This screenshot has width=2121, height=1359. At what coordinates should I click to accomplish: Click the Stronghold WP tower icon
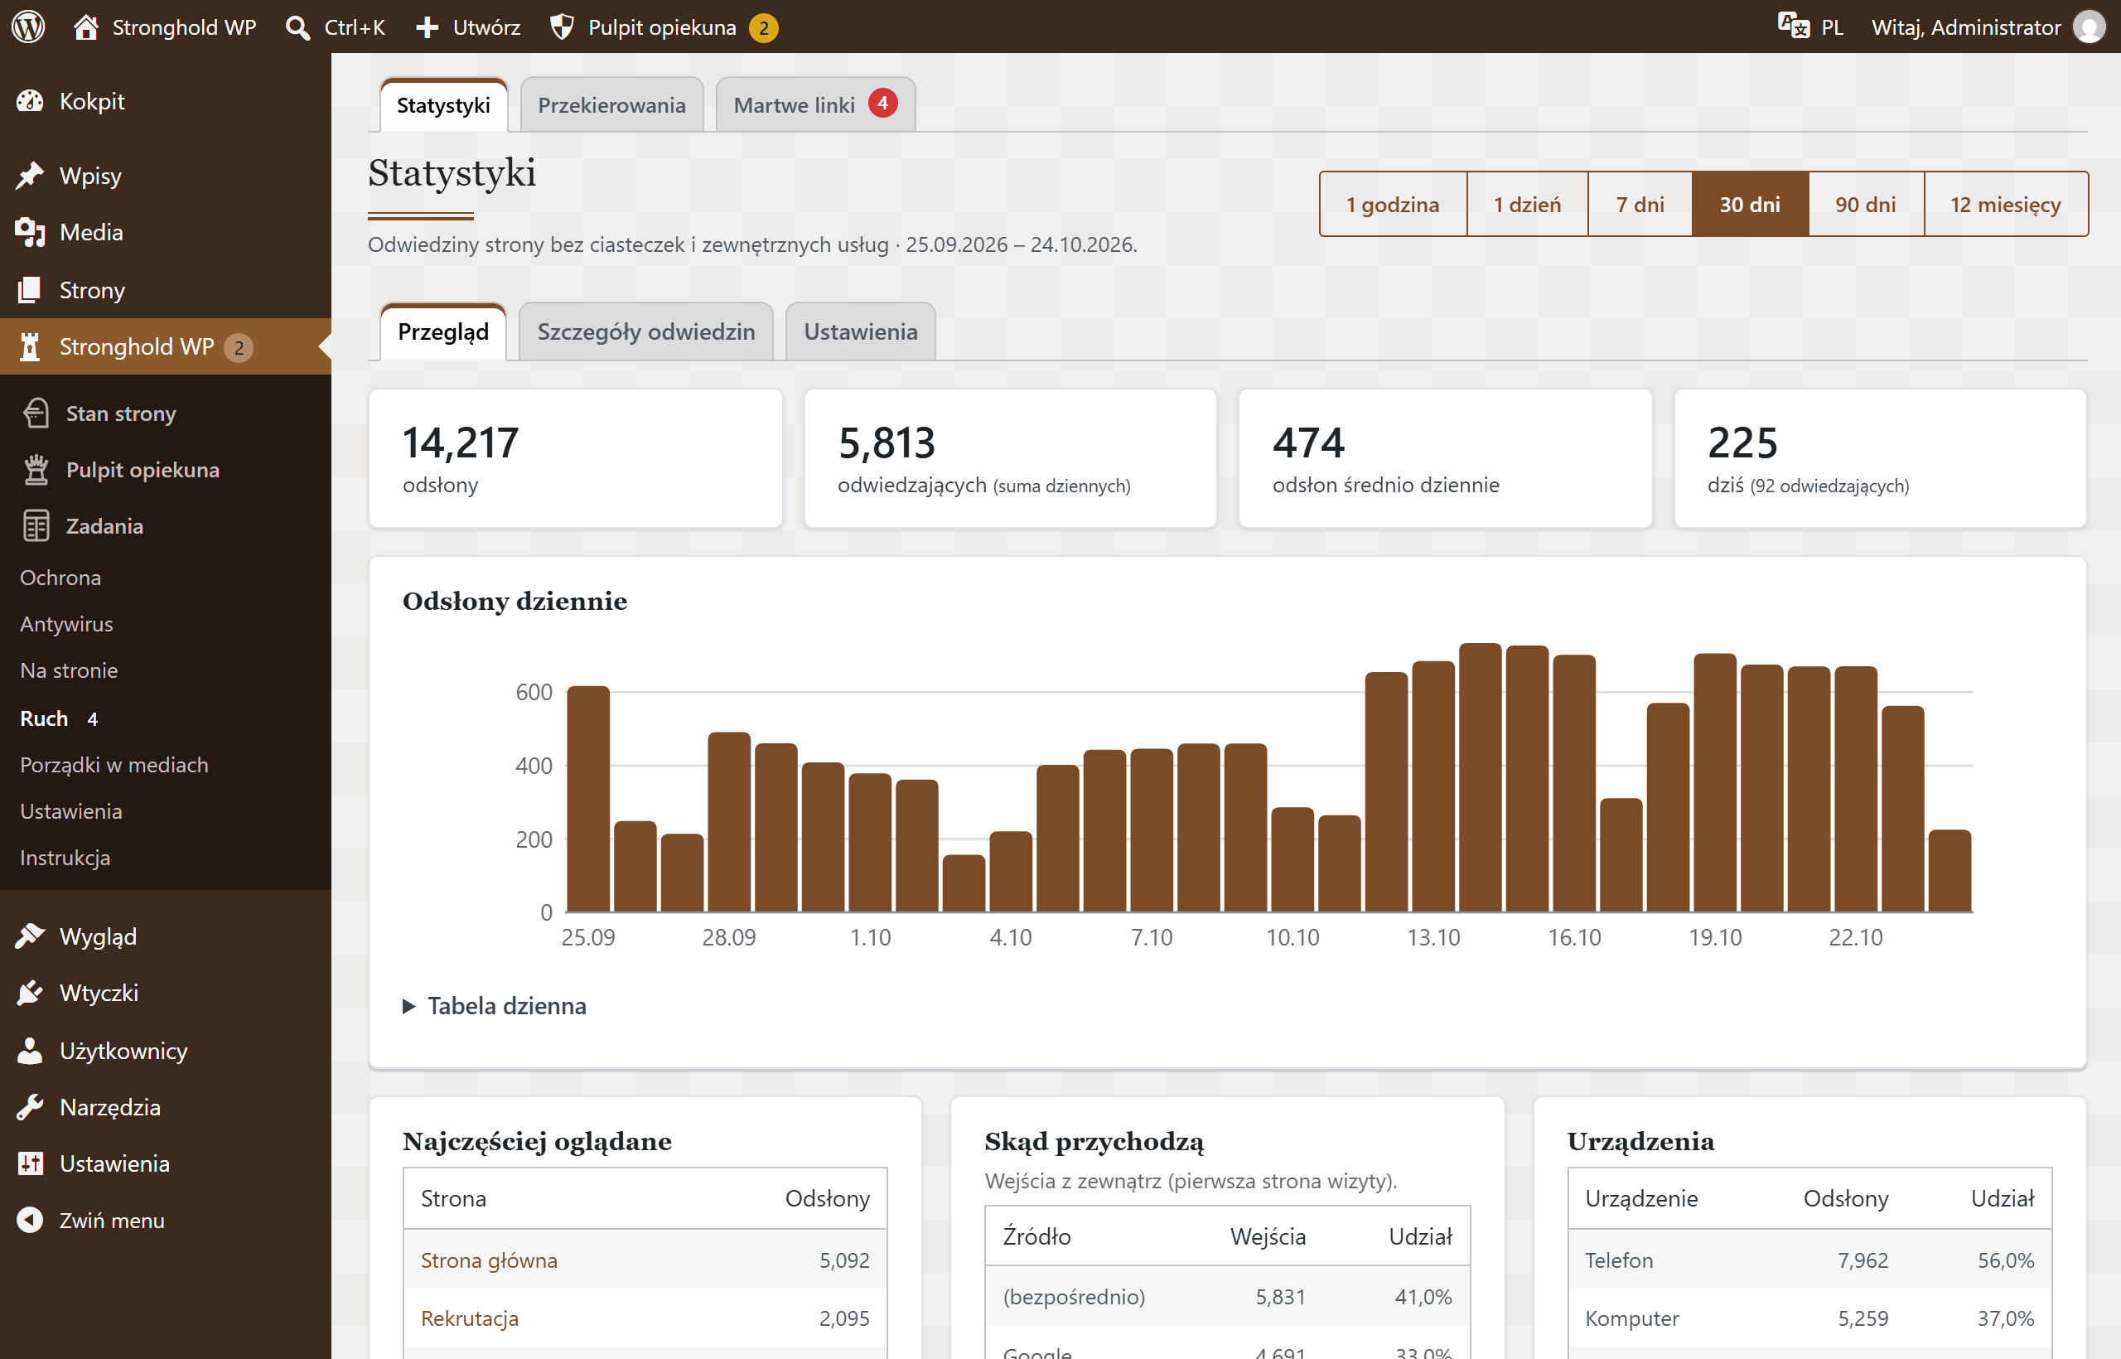point(30,347)
